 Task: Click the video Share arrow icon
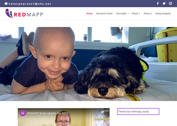click(102, 112)
